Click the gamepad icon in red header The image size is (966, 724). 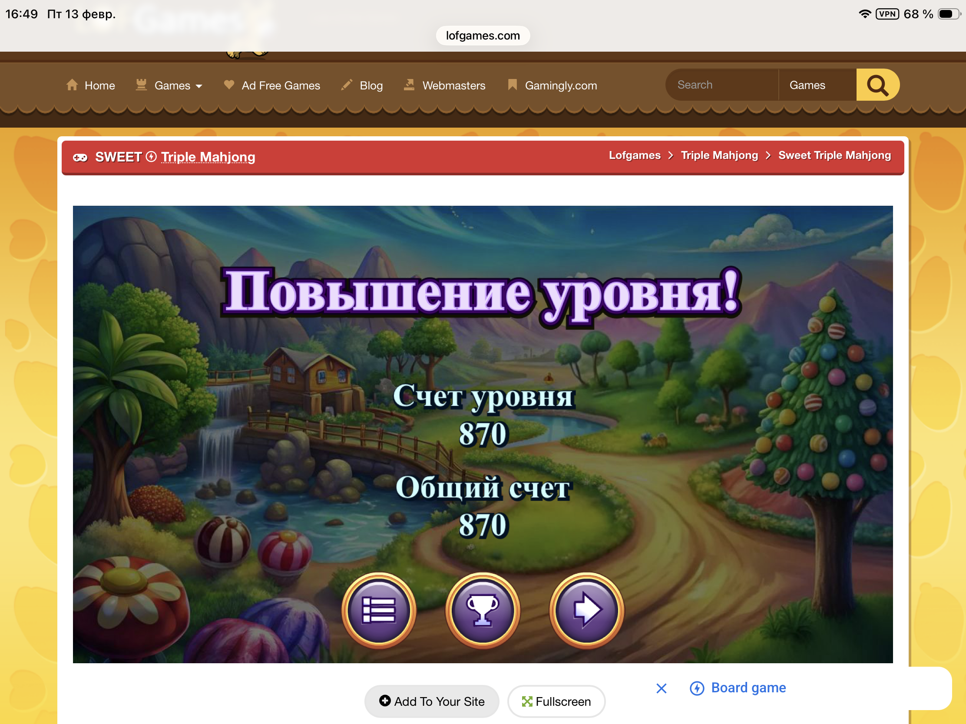(x=80, y=158)
